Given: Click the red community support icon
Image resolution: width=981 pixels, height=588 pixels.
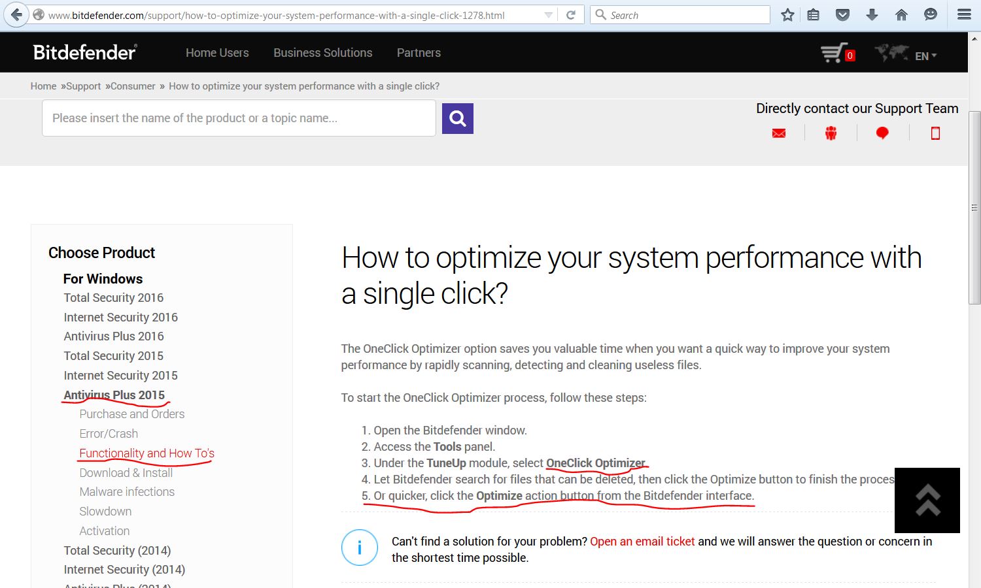Looking at the screenshot, I should [x=831, y=133].
